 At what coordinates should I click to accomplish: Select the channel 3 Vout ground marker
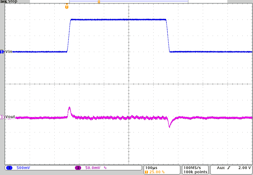[2, 117]
